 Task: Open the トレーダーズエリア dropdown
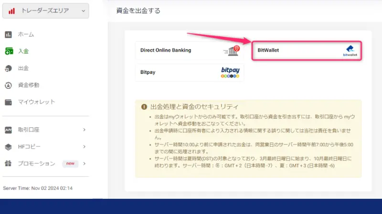[45, 11]
